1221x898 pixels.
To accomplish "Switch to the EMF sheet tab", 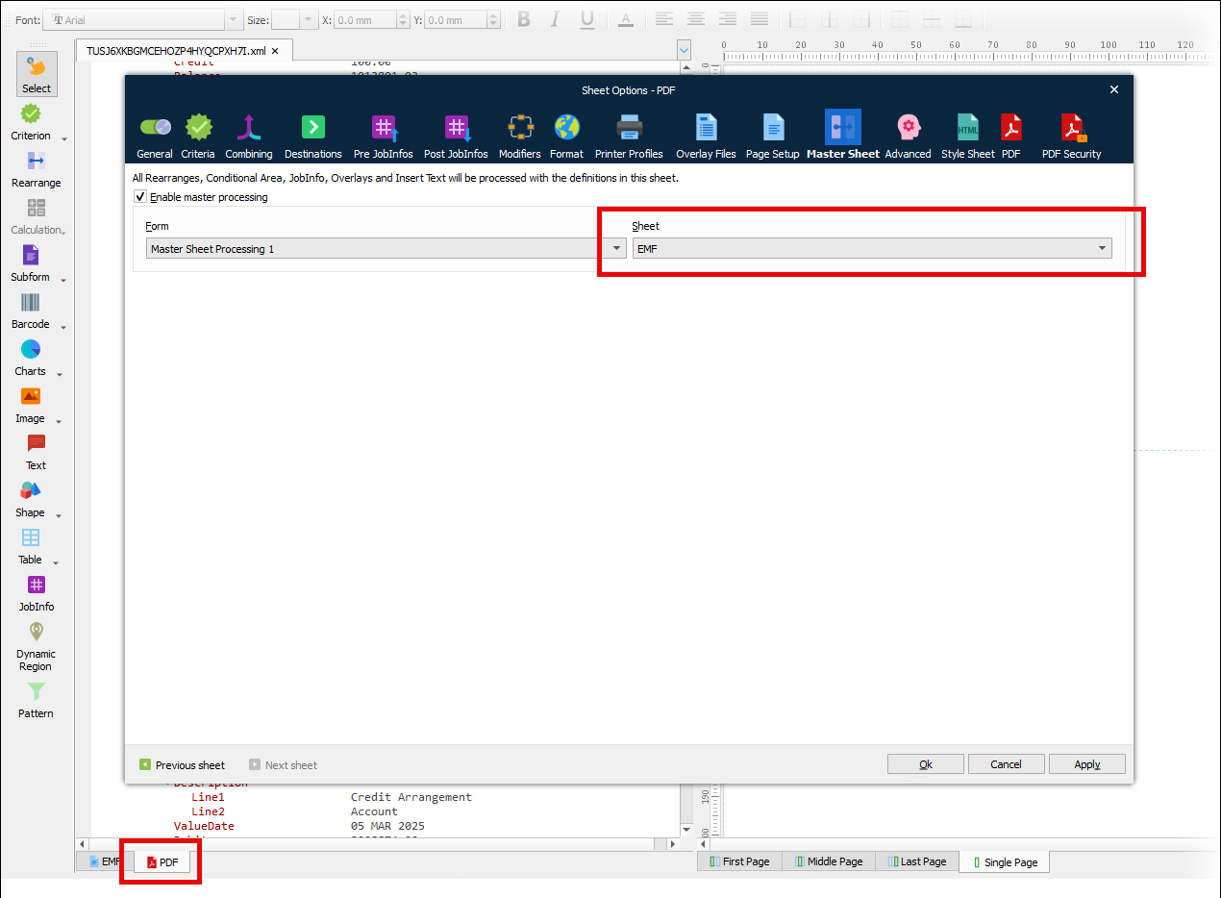I will 104,861.
